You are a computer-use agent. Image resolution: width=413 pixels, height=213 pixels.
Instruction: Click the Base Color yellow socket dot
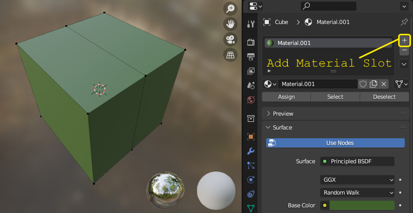point(325,205)
